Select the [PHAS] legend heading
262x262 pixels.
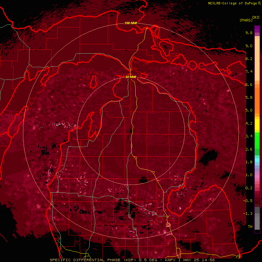(x=246, y=20)
